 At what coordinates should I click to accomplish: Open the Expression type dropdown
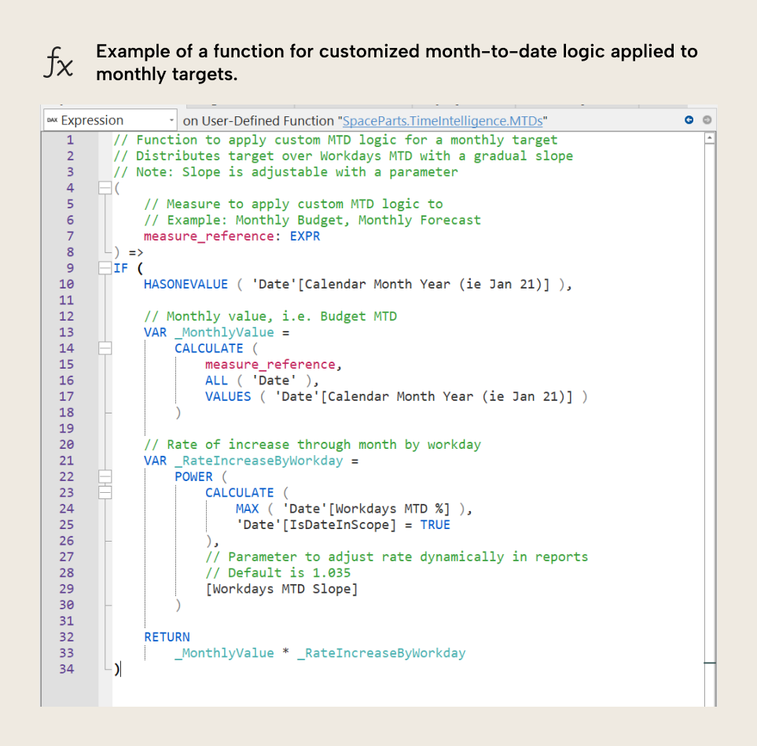pyautogui.click(x=171, y=119)
